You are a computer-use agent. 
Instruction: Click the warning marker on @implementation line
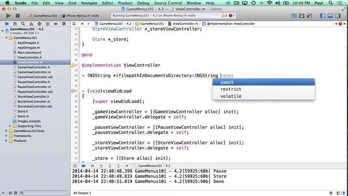point(73,65)
